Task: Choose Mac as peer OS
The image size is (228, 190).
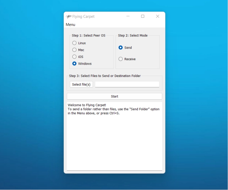Action: coord(78,50)
